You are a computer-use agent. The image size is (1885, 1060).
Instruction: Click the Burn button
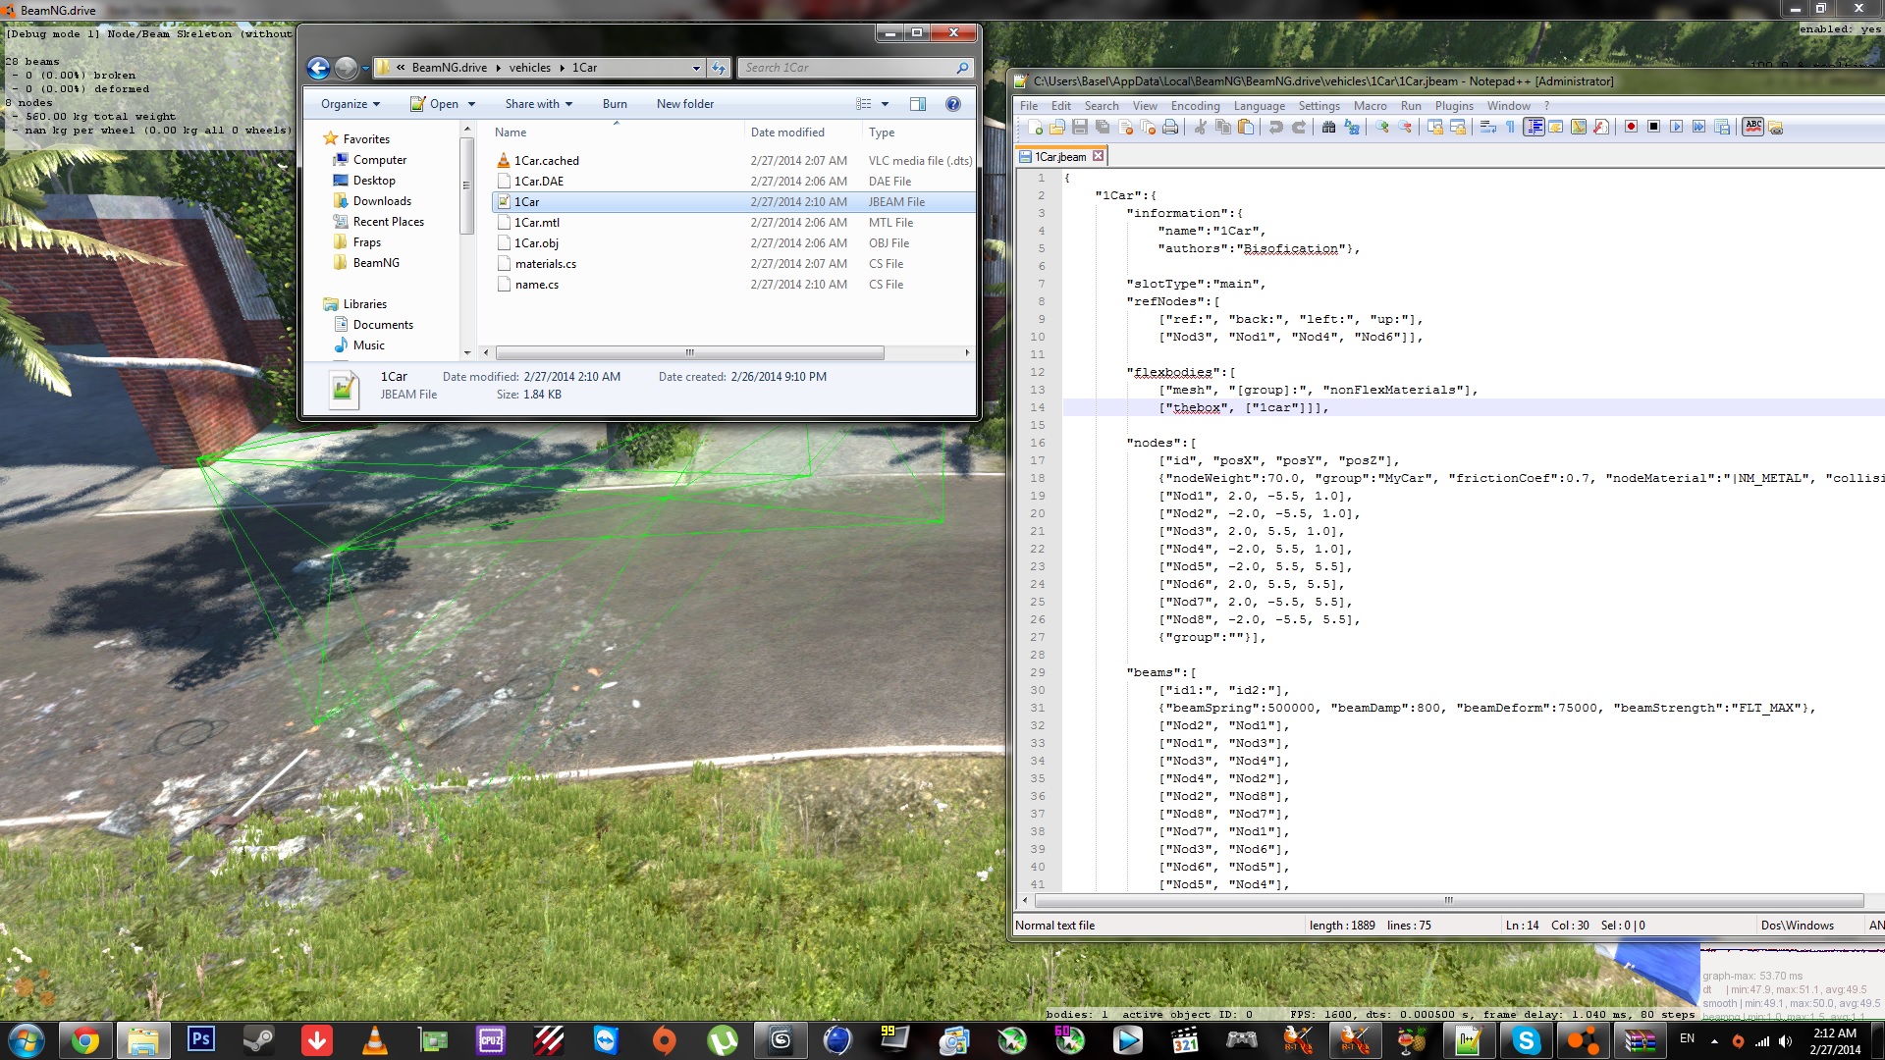[615, 104]
